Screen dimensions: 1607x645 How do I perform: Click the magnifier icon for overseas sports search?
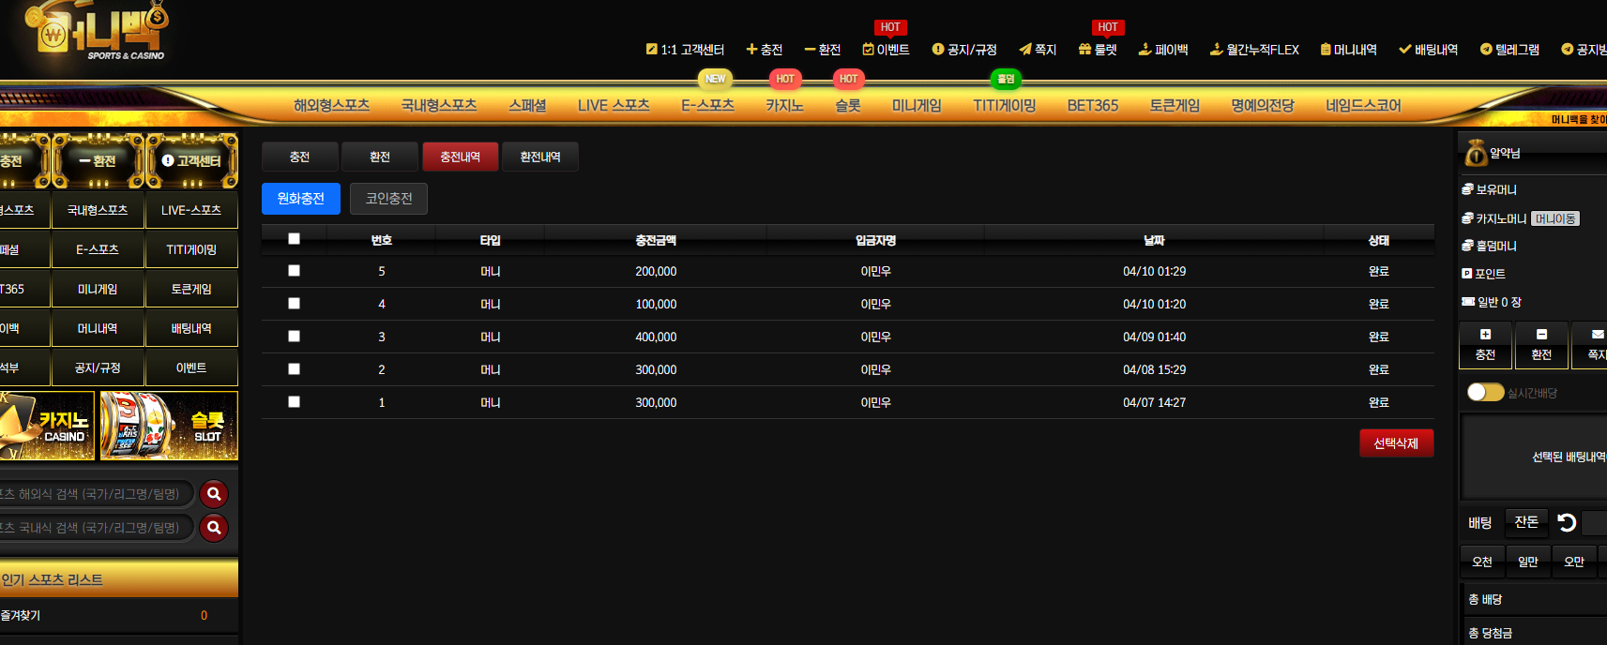(214, 494)
